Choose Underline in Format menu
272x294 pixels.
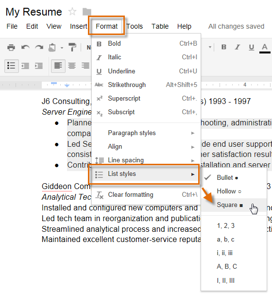point(146,71)
